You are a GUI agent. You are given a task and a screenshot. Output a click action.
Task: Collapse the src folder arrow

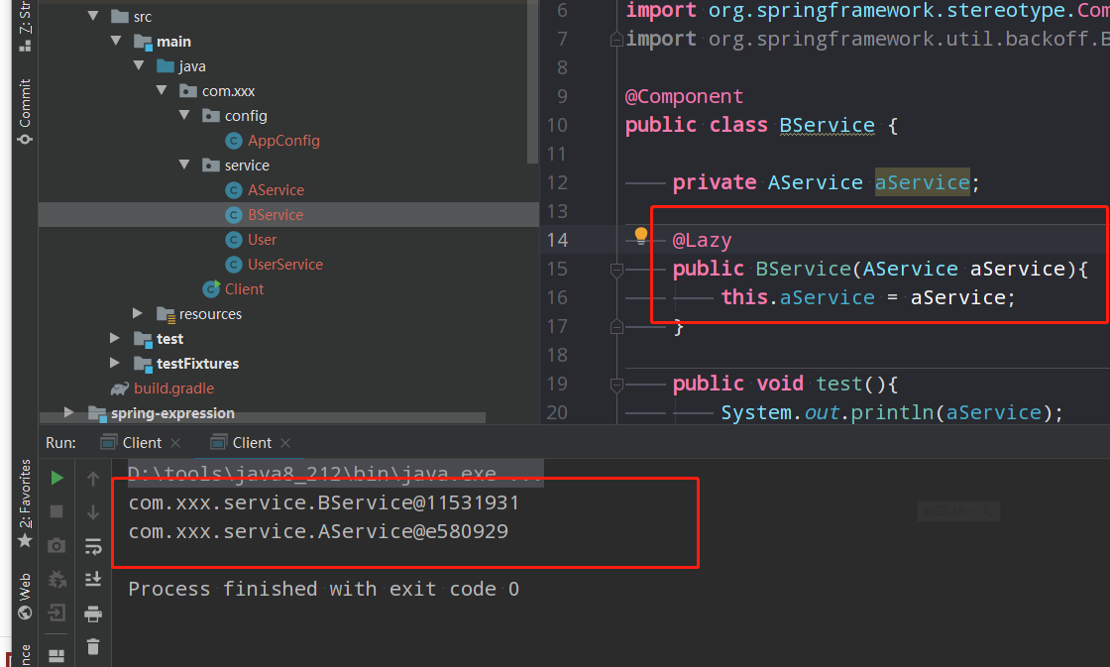[93, 16]
